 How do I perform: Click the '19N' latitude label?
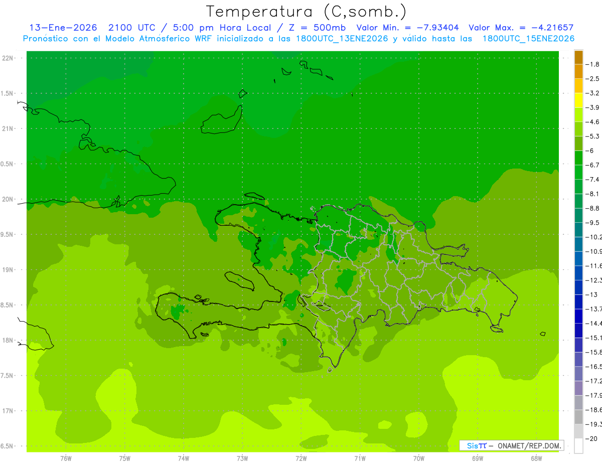point(9,270)
